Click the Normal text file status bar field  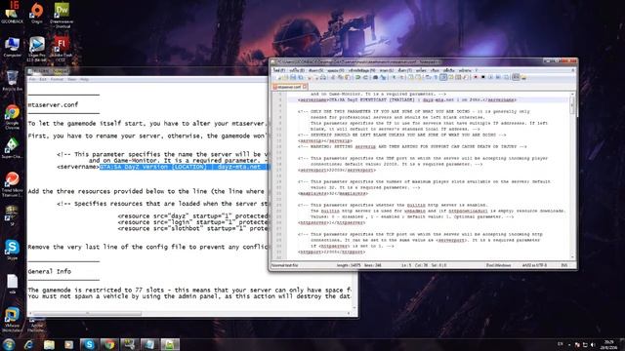(284, 265)
